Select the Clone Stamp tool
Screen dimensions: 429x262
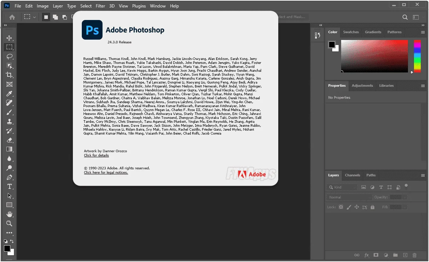coord(9,121)
